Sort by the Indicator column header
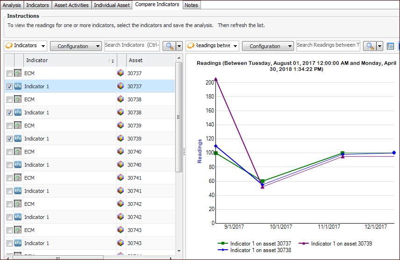This screenshot has height=260, width=400. [65, 60]
